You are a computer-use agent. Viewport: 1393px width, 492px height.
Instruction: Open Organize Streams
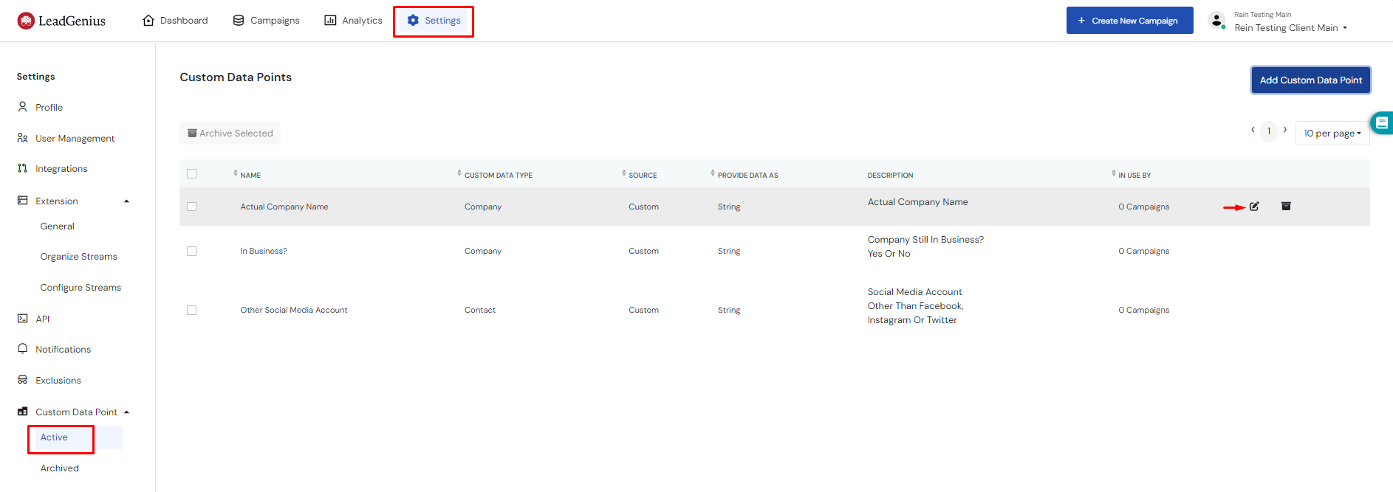point(79,257)
